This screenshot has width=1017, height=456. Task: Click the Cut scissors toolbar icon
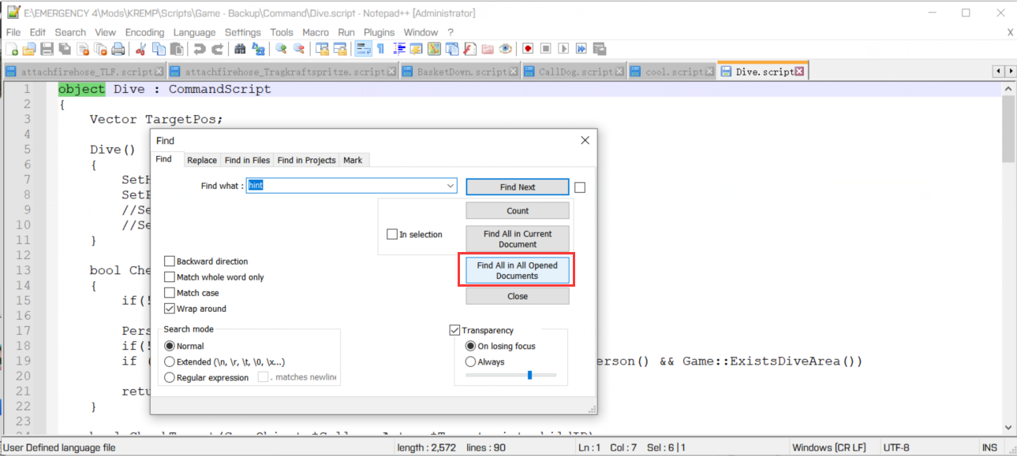coord(140,49)
